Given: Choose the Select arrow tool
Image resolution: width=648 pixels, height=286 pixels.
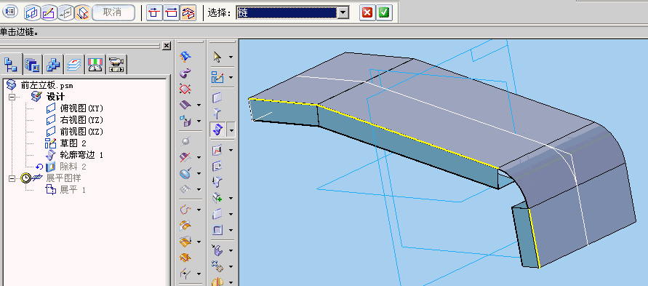Looking at the screenshot, I should (x=217, y=57).
